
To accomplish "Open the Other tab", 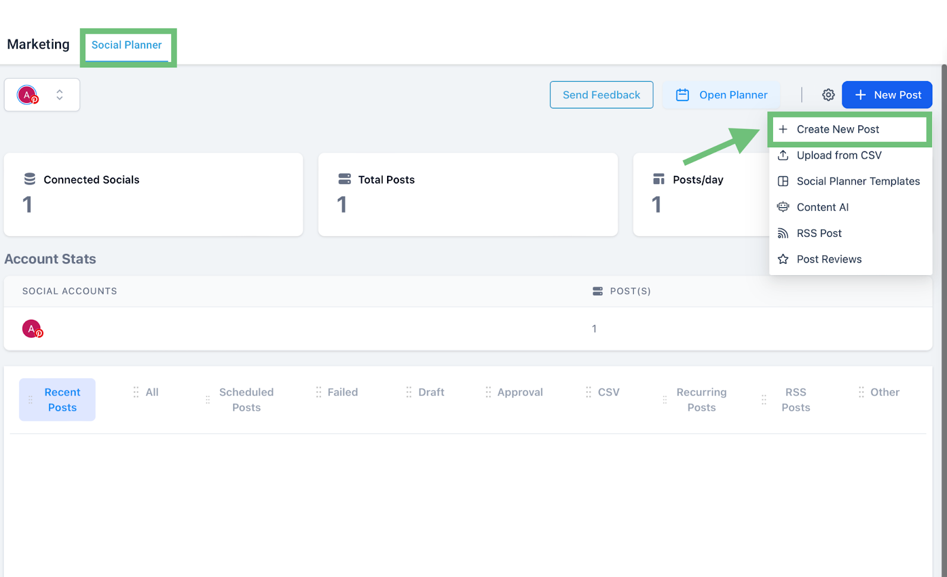I will pos(885,392).
